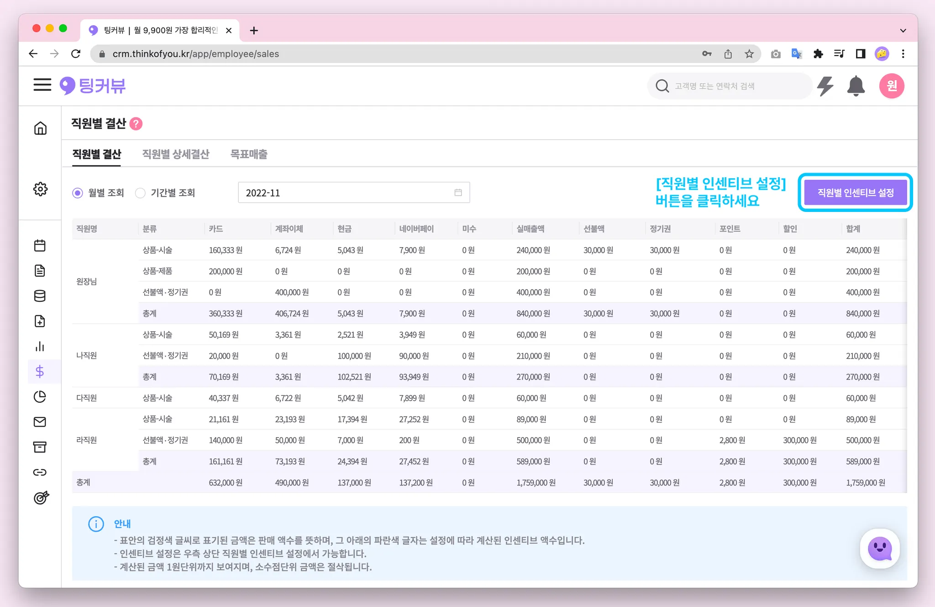935x607 pixels.
Task: Click the dollar sign sales icon
Action: coord(40,372)
